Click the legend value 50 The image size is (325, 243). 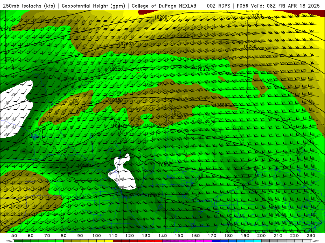point(14,236)
